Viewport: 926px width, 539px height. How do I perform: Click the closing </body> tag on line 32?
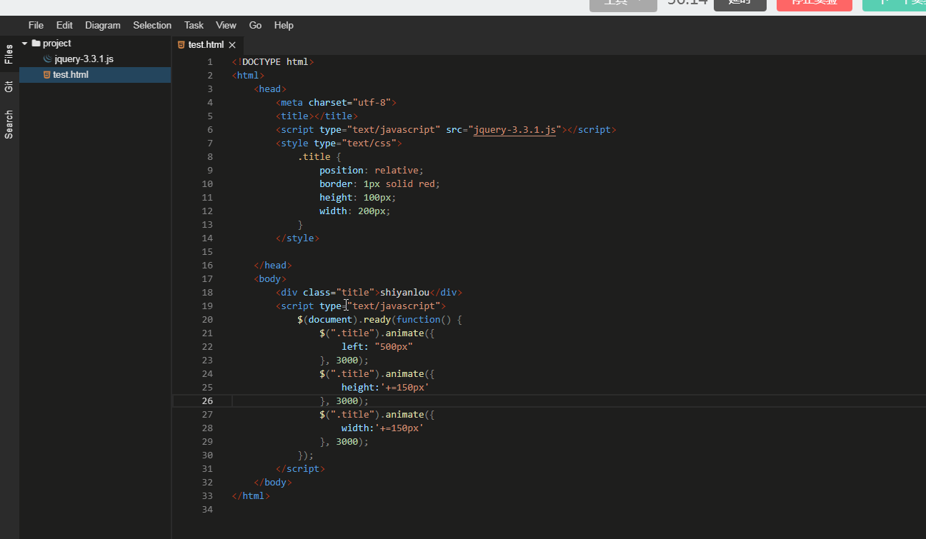(273, 483)
